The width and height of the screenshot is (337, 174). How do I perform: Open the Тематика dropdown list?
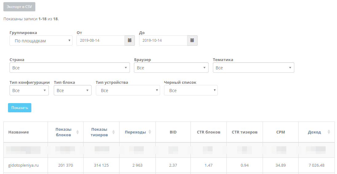point(253,68)
